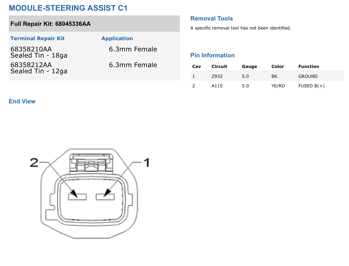Select part number 68358210AA
This screenshot has width=349, height=266.
(x=31, y=49)
